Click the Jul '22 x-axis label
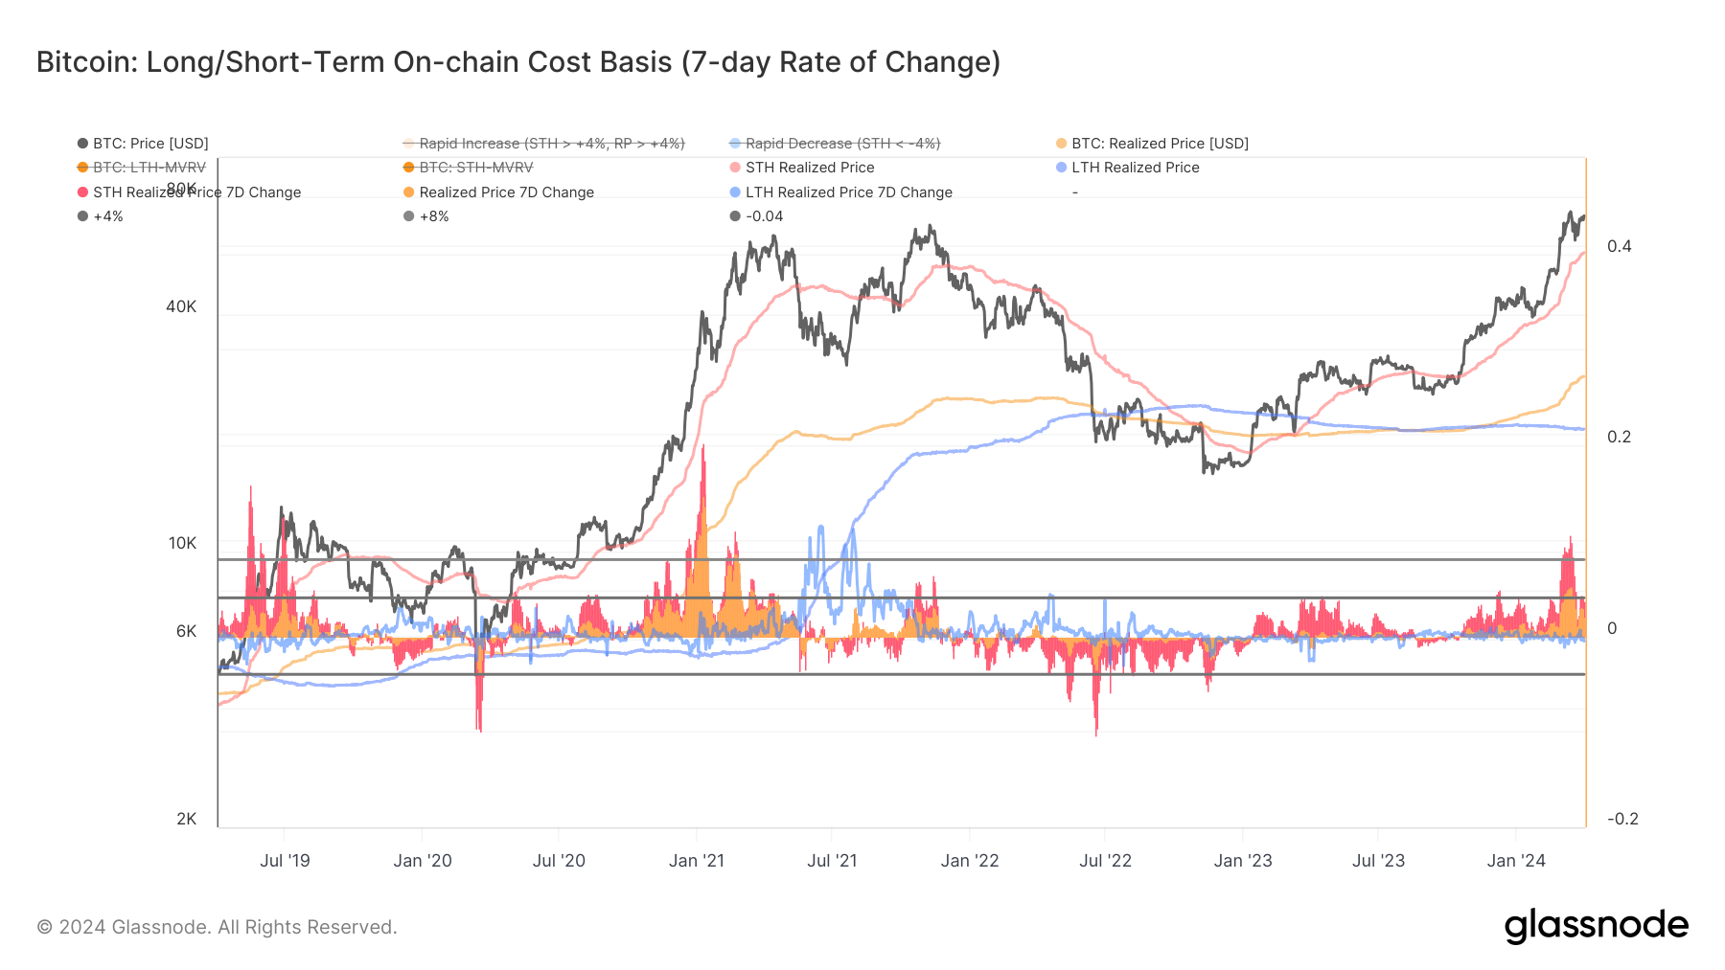The height and width of the screenshot is (970, 1725). [1105, 861]
